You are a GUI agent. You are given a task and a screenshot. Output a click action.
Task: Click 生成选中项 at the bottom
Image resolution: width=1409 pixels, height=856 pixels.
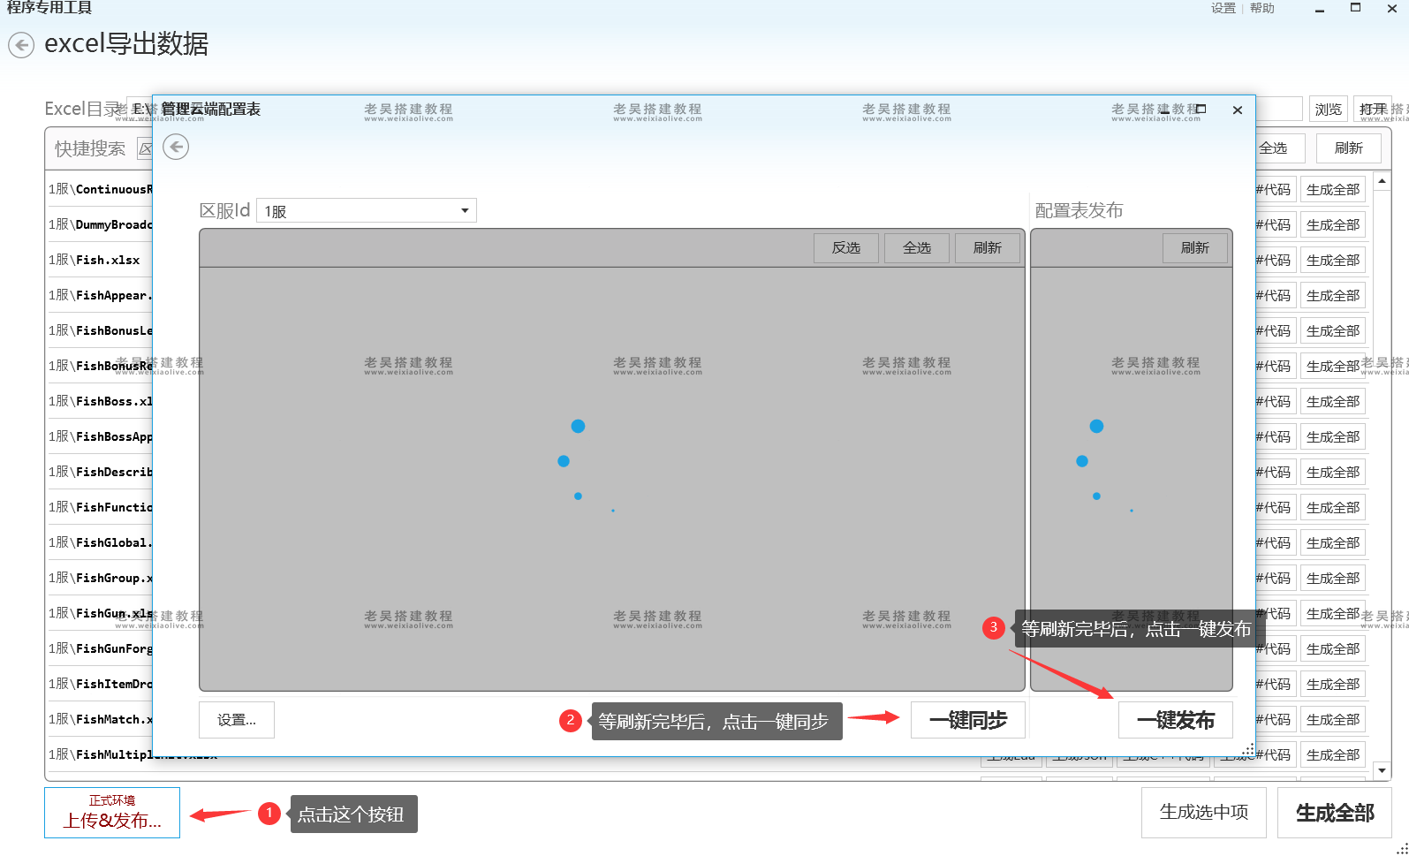1203,813
